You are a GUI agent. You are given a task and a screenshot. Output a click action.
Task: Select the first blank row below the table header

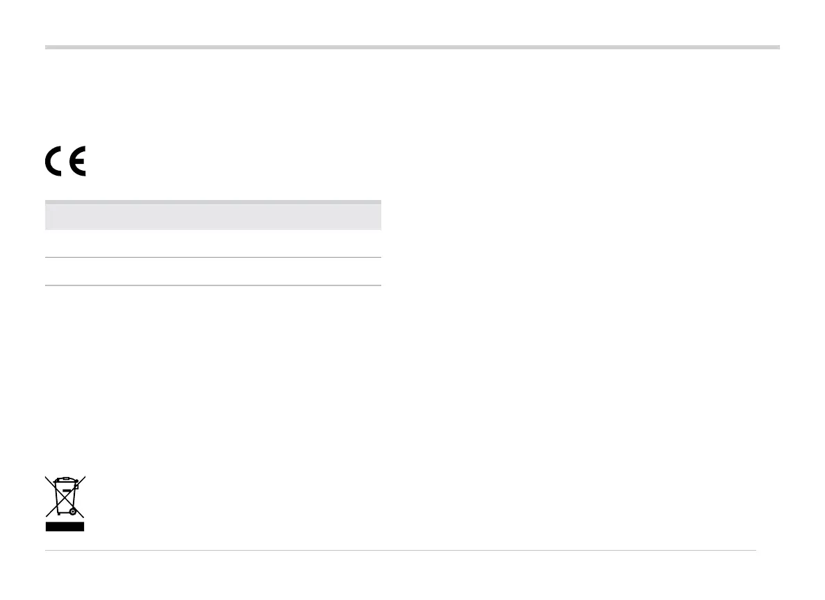point(212,244)
